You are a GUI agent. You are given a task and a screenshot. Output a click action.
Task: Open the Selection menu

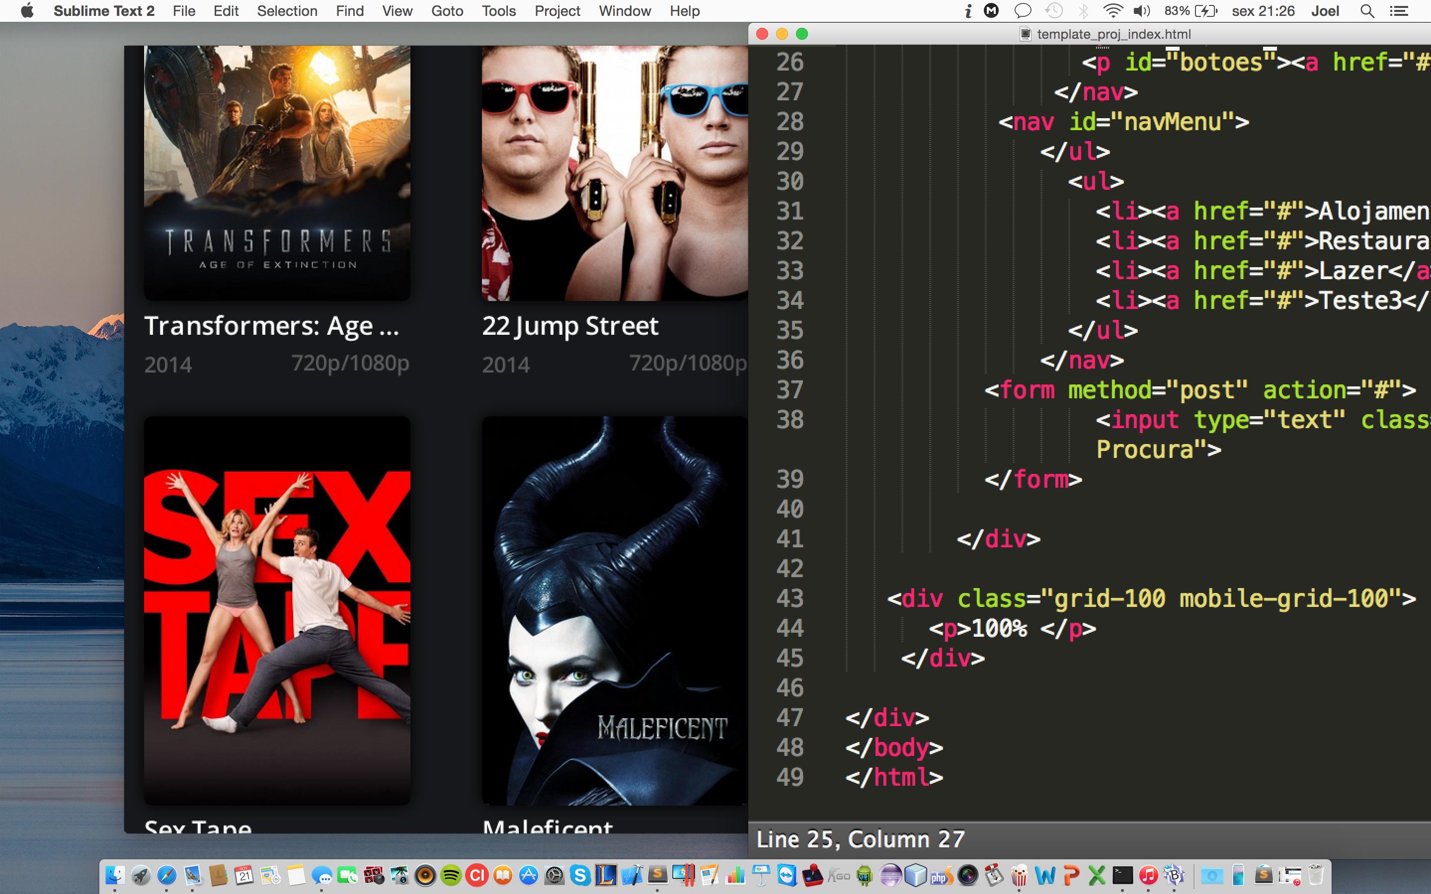[287, 11]
